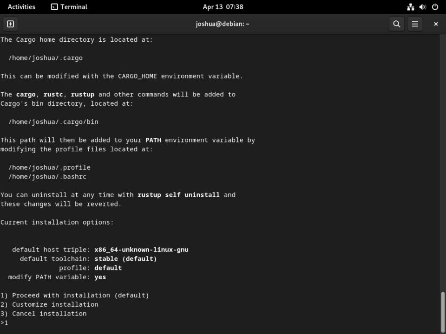The height and width of the screenshot is (334, 446).
Task: Select the '/home/joshua/.cargo/bin' path text
Action: pos(53,122)
